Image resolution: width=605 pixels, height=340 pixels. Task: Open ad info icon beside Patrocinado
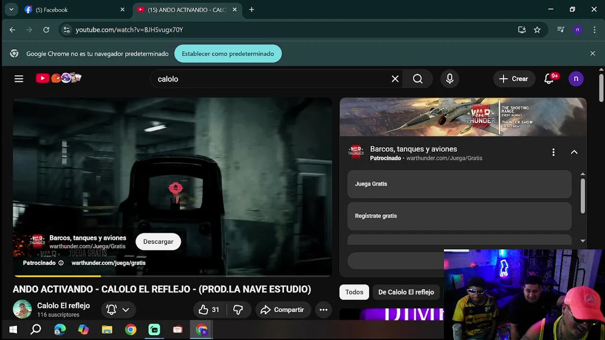pyautogui.click(x=60, y=263)
